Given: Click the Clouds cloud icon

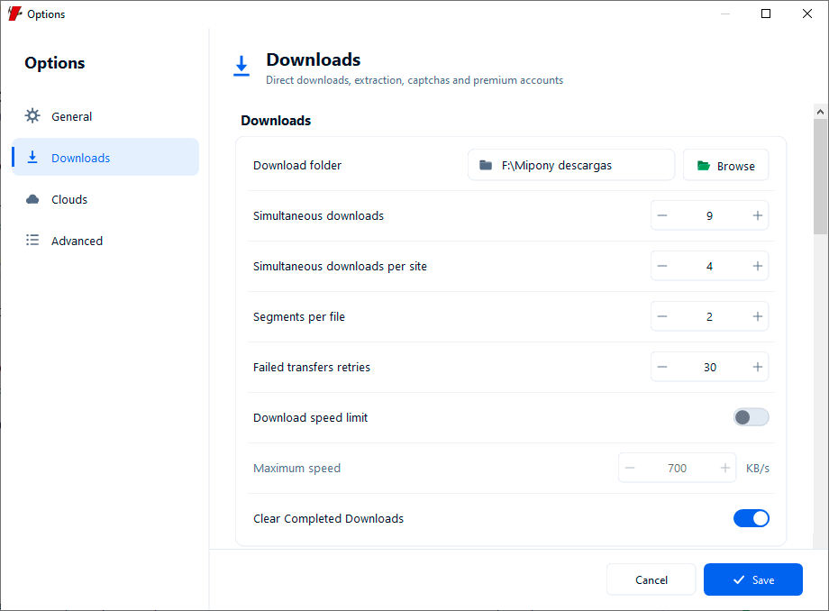Looking at the screenshot, I should 32,199.
